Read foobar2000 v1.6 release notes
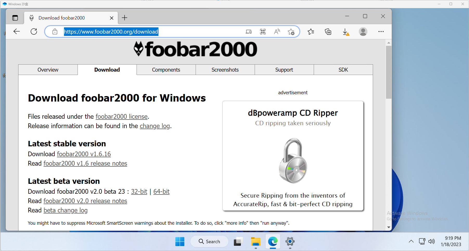The image size is (469, 251). tap(85, 164)
